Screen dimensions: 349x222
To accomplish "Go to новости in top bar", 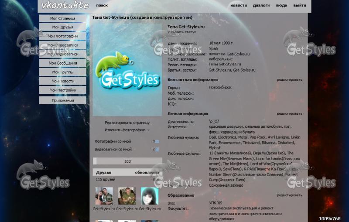I will coord(239,5).
